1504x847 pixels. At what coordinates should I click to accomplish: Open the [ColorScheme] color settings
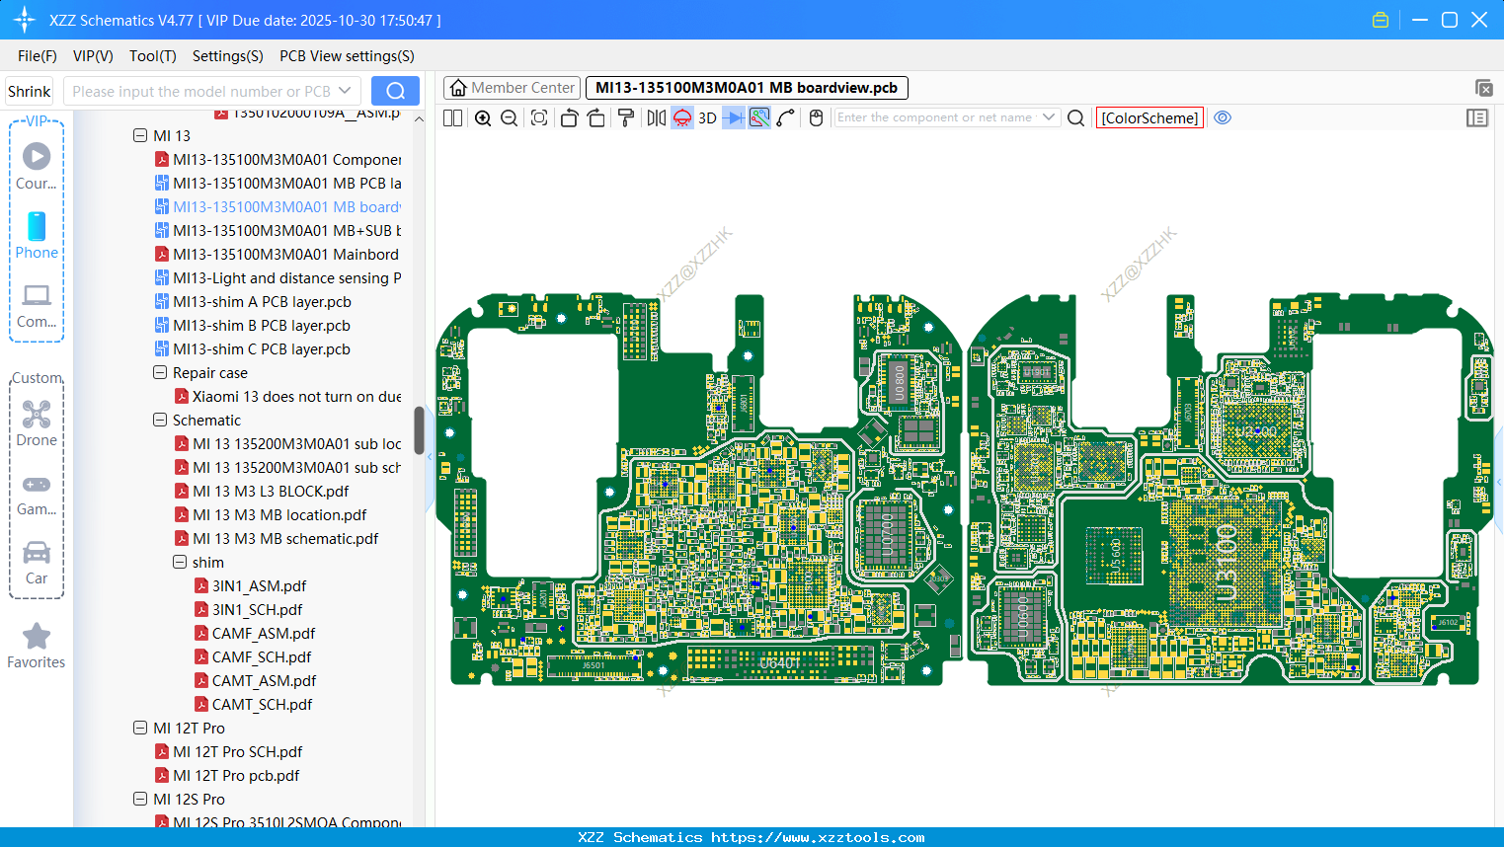[1149, 117]
